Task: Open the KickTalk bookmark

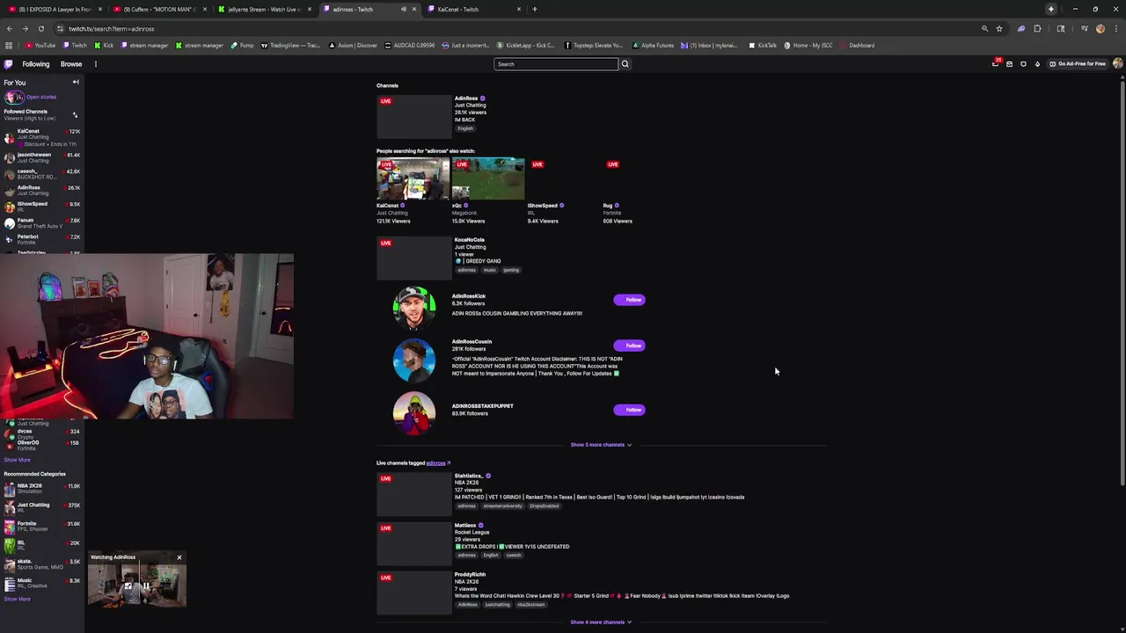Action: click(x=763, y=45)
